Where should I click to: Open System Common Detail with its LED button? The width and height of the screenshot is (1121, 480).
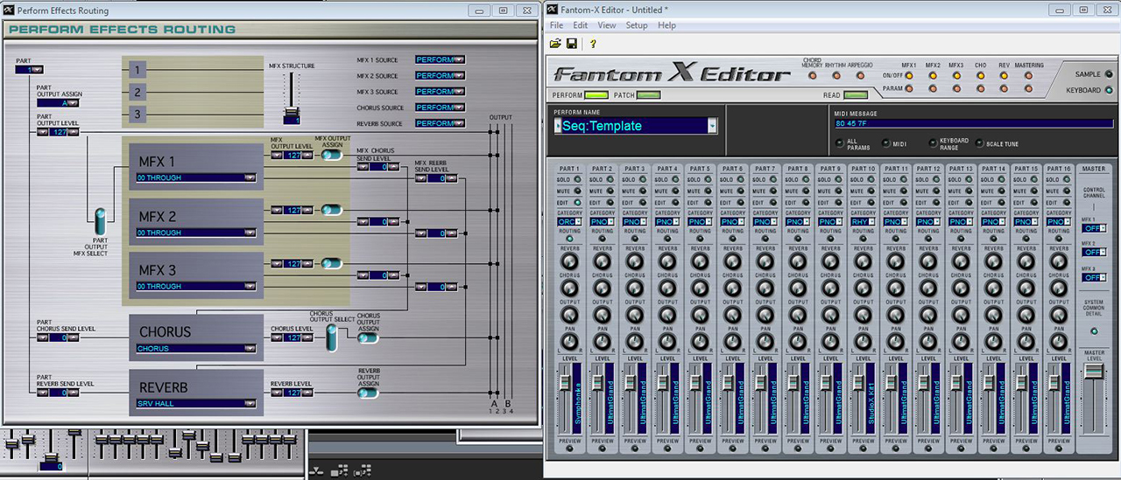[1094, 331]
